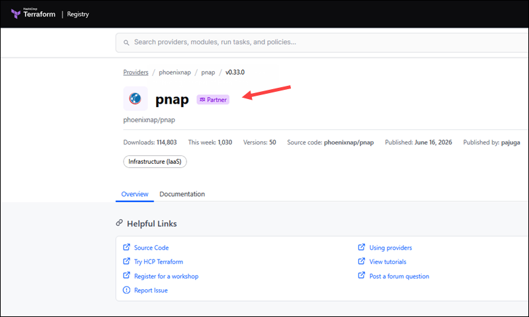529x317 pixels.
Task: Click the external icon beside Using providers
Action: pyautogui.click(x=361, y=247)
